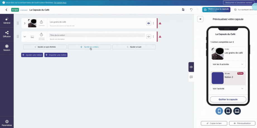Expand Voir l'activité in preview
257x128 pixels.
click(228, 89)
